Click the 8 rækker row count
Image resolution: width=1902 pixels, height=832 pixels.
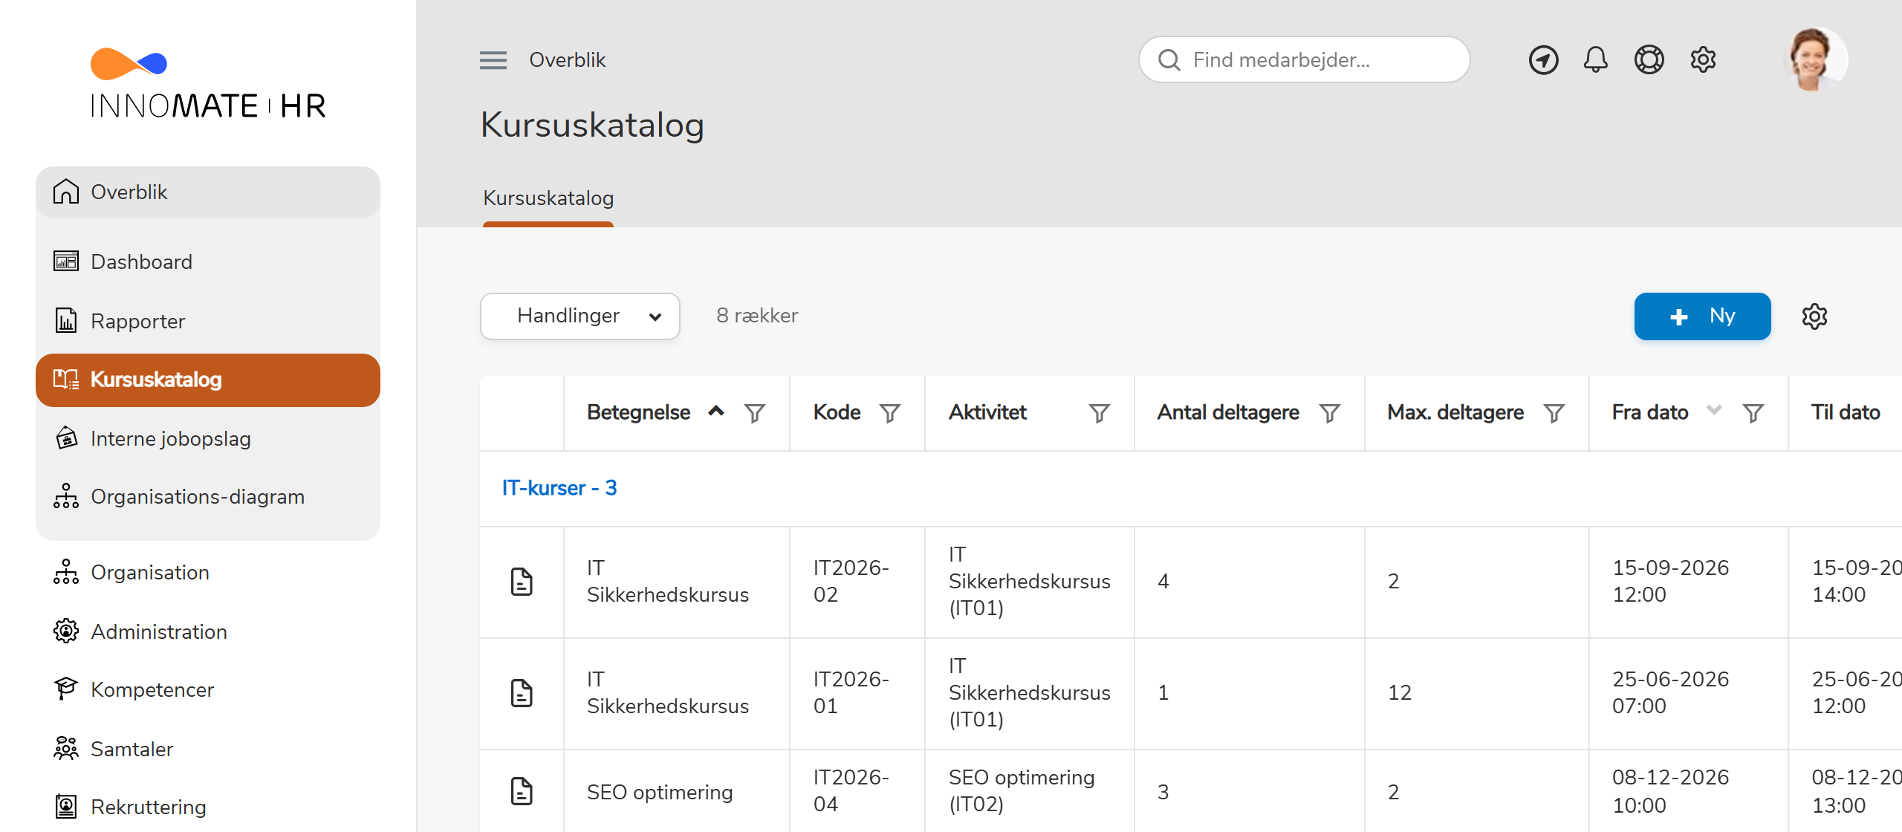click(757, 316)
